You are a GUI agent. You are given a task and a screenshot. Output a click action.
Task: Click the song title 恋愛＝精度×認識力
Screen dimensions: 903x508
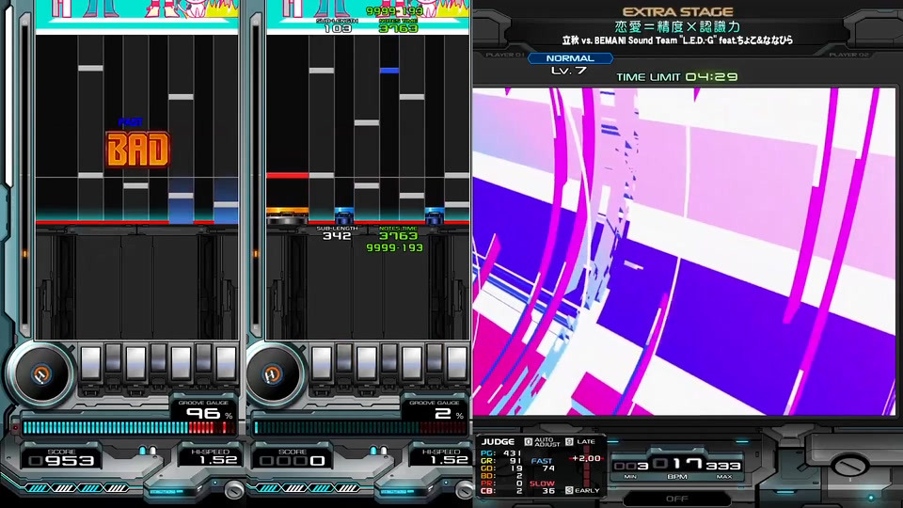pos(677,26)
